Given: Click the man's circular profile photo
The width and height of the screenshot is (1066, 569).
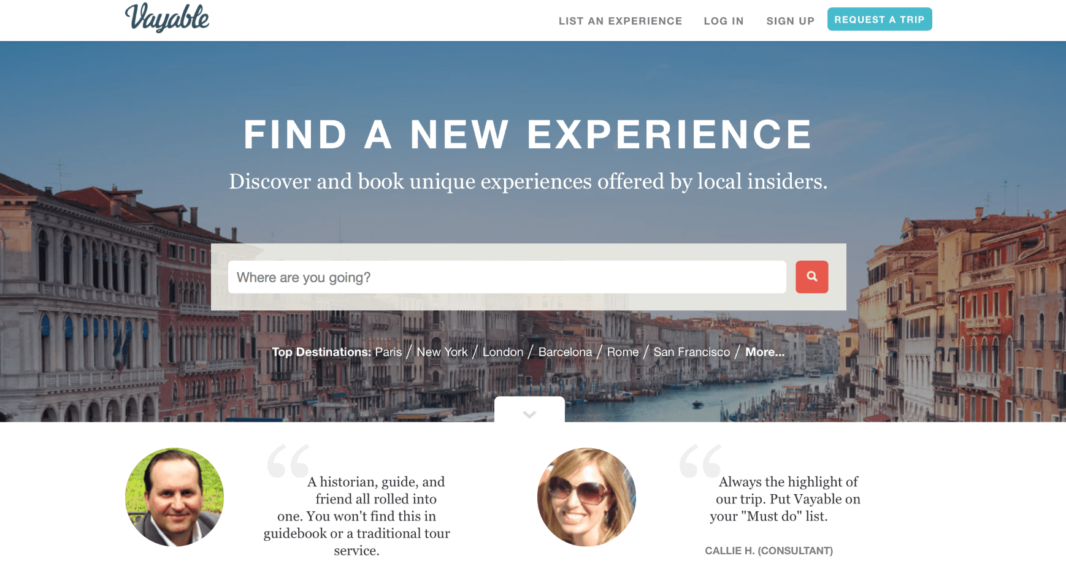Looking at the screenshot, I should (x=174, y=497).
